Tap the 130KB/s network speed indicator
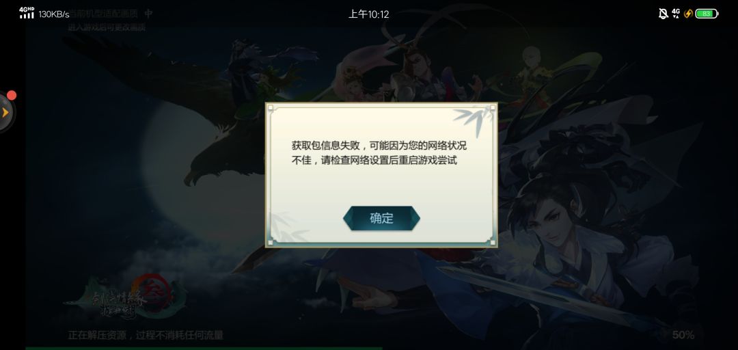 tap(54, 14)
